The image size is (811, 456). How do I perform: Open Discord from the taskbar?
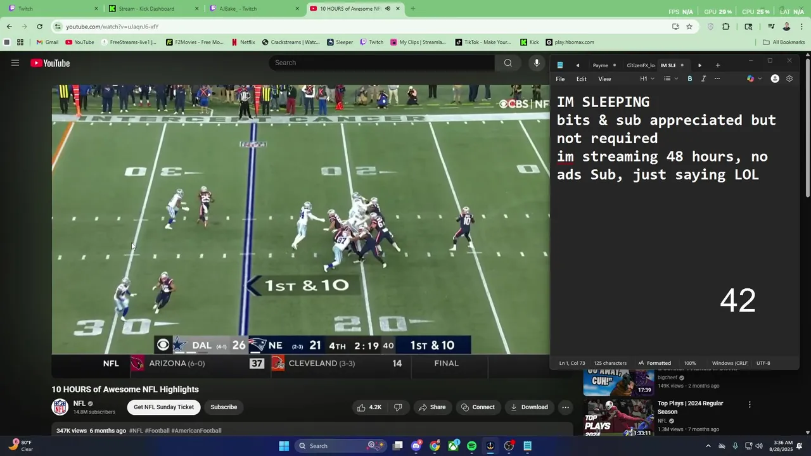point(416,446)
